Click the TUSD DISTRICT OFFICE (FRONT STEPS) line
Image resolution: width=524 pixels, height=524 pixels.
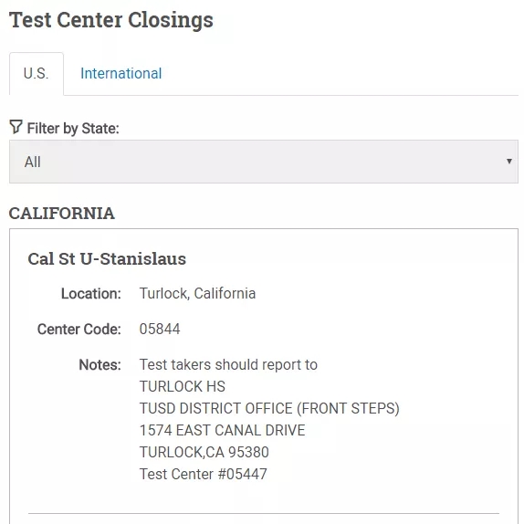(x=269, y=408)
